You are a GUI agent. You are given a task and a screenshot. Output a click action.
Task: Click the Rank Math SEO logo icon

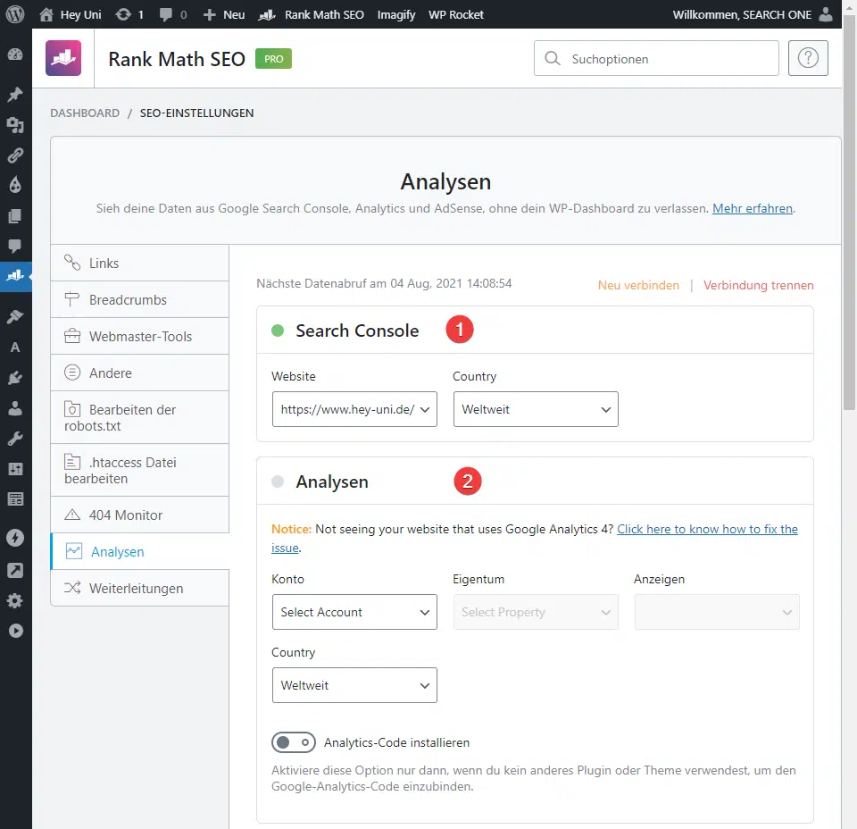[x=62, y=58]
